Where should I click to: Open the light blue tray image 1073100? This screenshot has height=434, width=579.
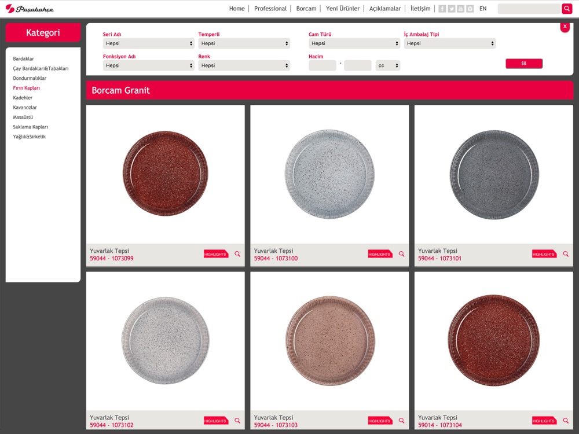(329, 174)
